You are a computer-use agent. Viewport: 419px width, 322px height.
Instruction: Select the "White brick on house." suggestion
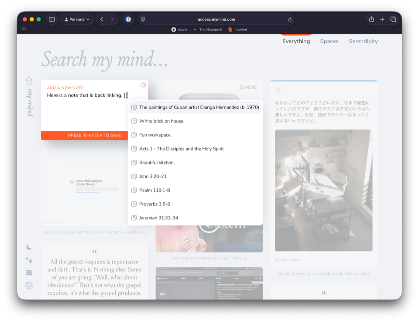coord(161,121)
